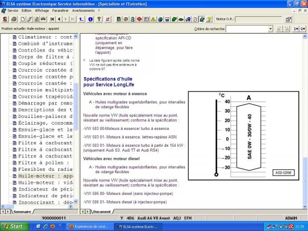Click the printer icon in toolbar
Viewport: 308px width, 231px height.
coord(13,19)
